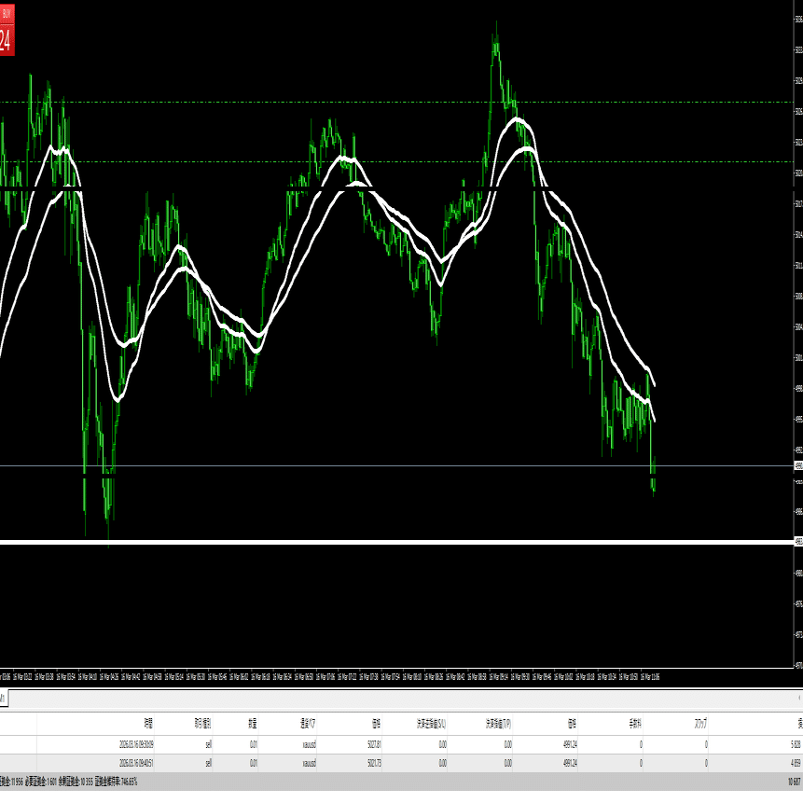Click the 余剰証拠金 10 355 summary text

(x=76, y=782)
